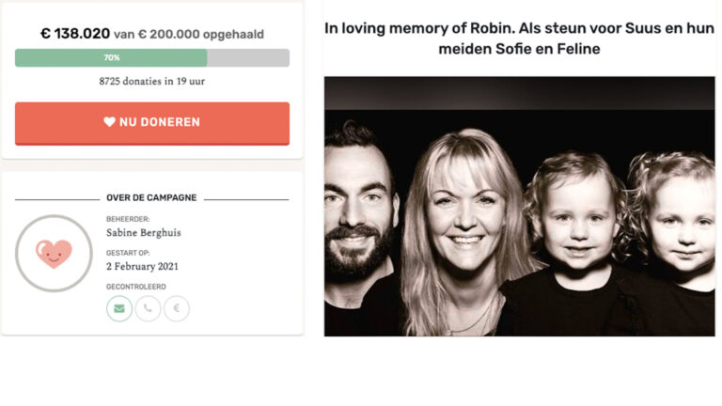
Task: Open the pink heart campaign avatar
Action: pyautogui.click(x=54, y=253)
